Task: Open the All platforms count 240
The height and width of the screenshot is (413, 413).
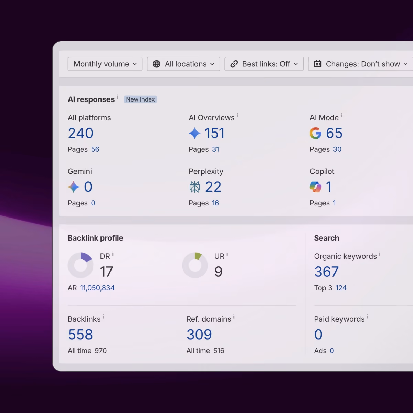Action: pyautogui.click(x=81, y=133)
